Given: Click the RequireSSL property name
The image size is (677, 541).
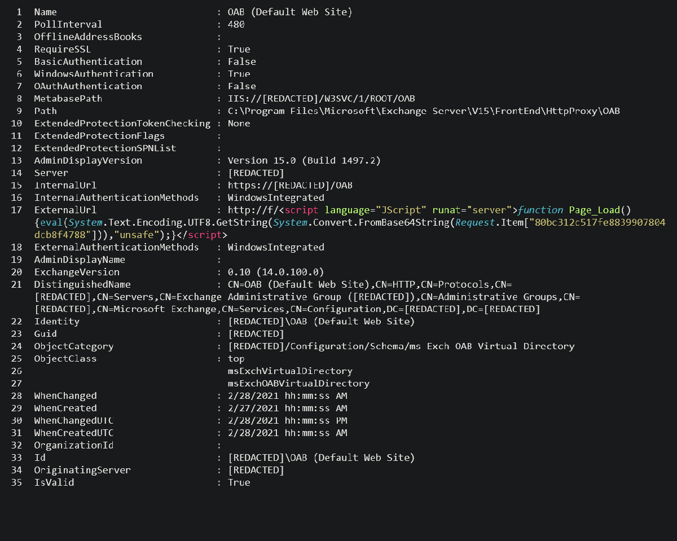Looking at the screenshot, I should pyautogui.click(x=63, y=50).
